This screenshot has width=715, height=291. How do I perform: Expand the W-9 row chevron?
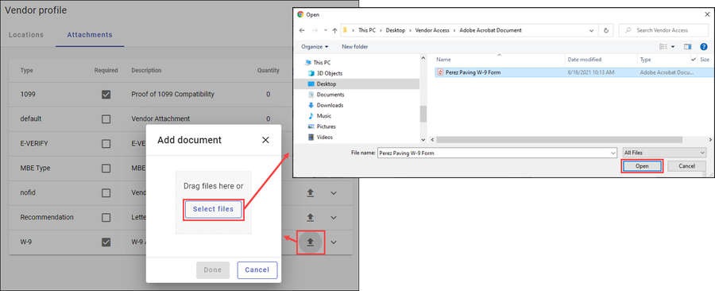tap(334, 242)
